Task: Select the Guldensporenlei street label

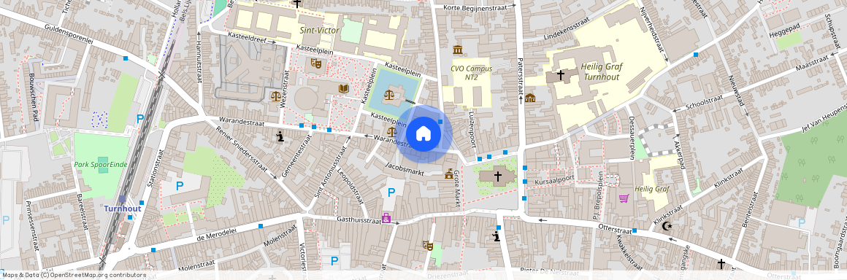Action: [x=69, y=34]
